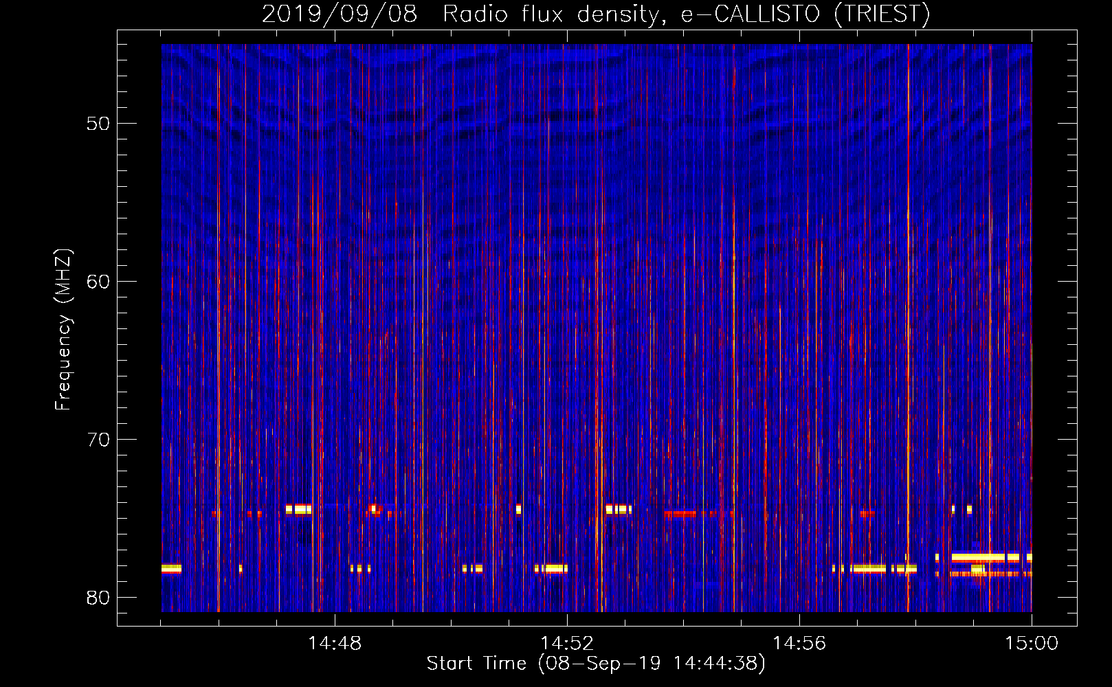
Task: Click the 14:52 time tick label
Action: (567, 644)
